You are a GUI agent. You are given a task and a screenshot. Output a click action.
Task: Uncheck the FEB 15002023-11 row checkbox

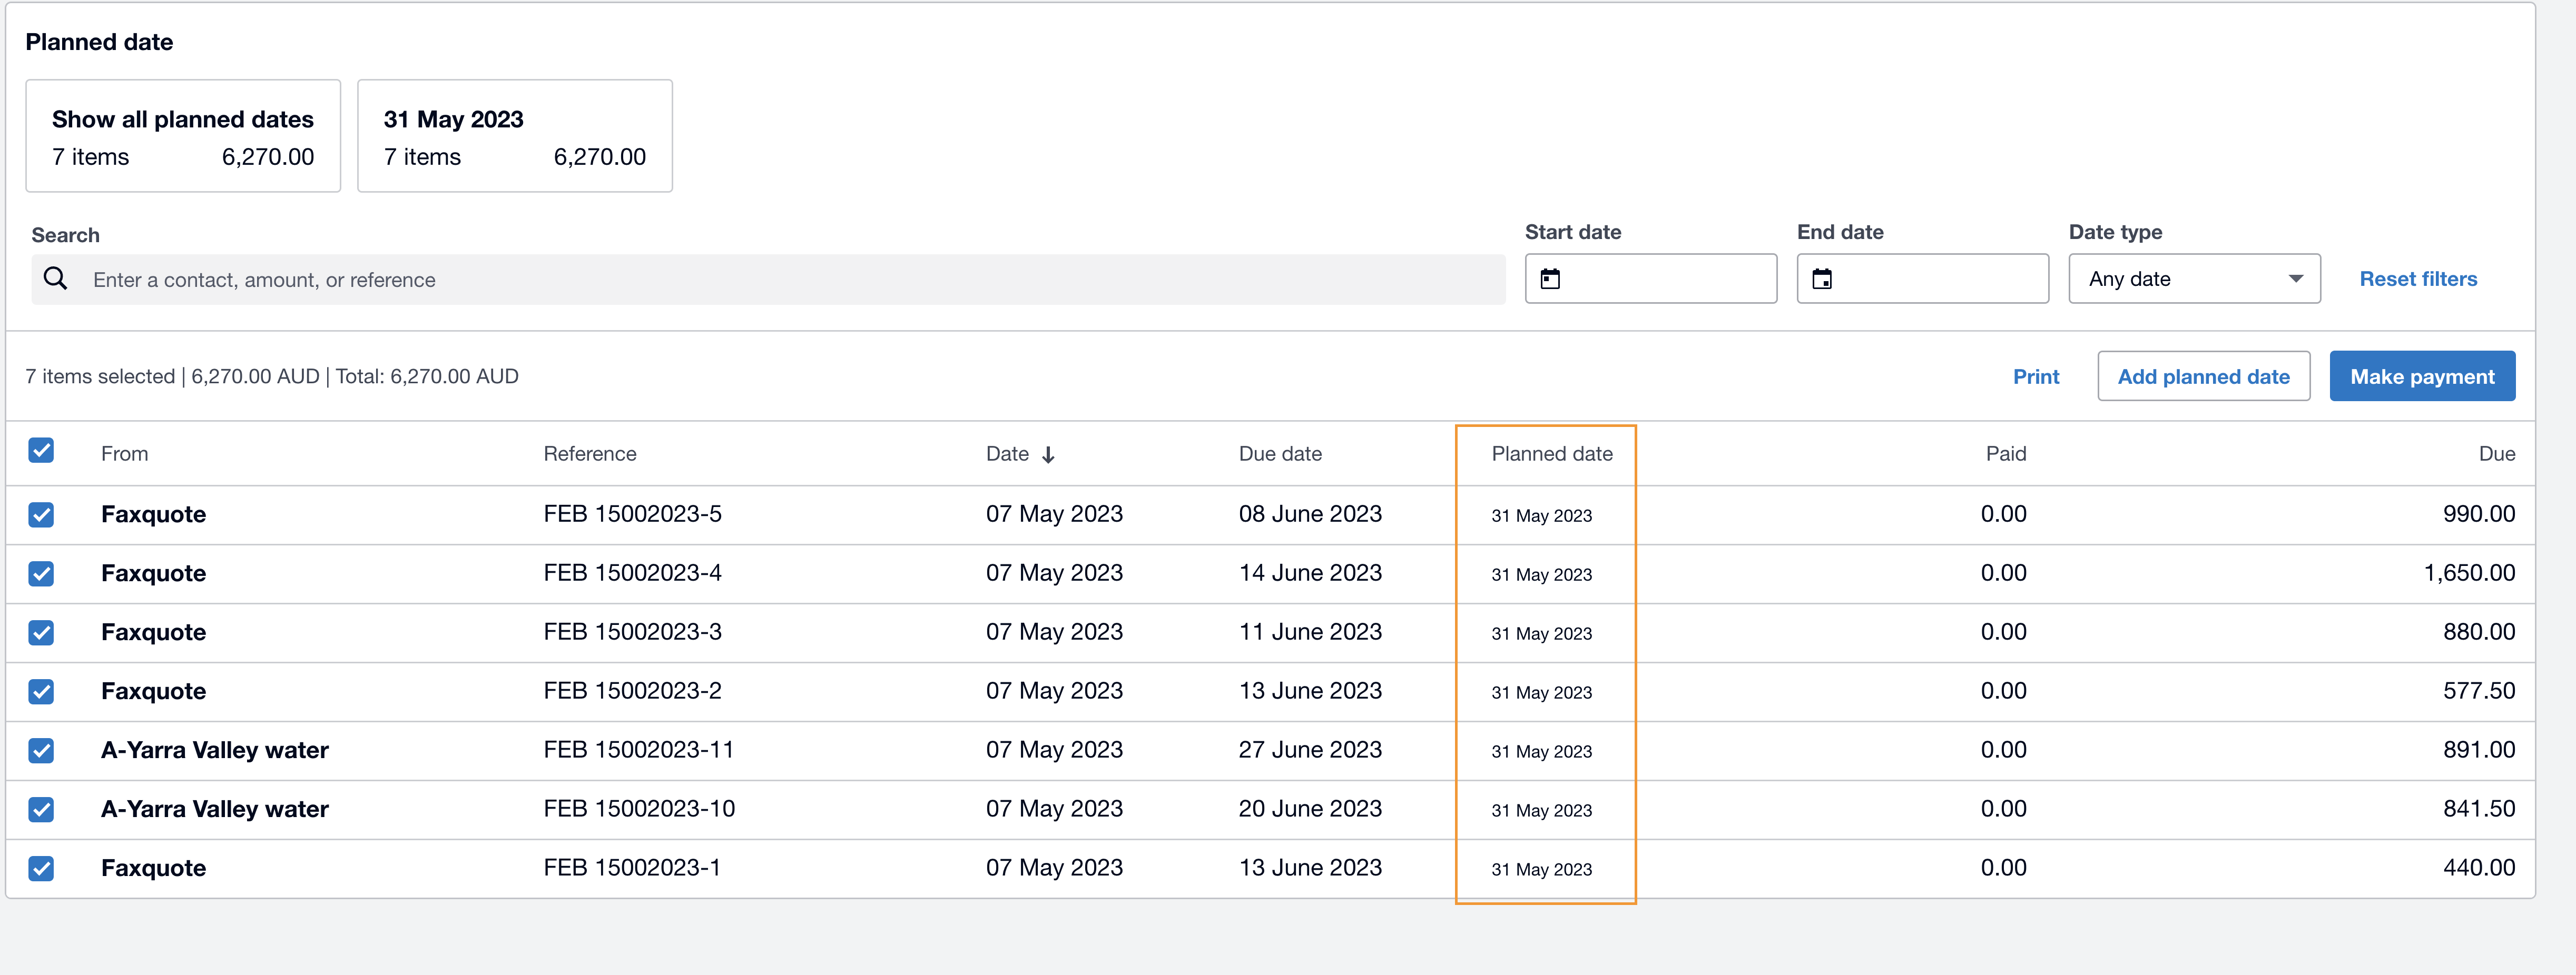pos(41,750)
